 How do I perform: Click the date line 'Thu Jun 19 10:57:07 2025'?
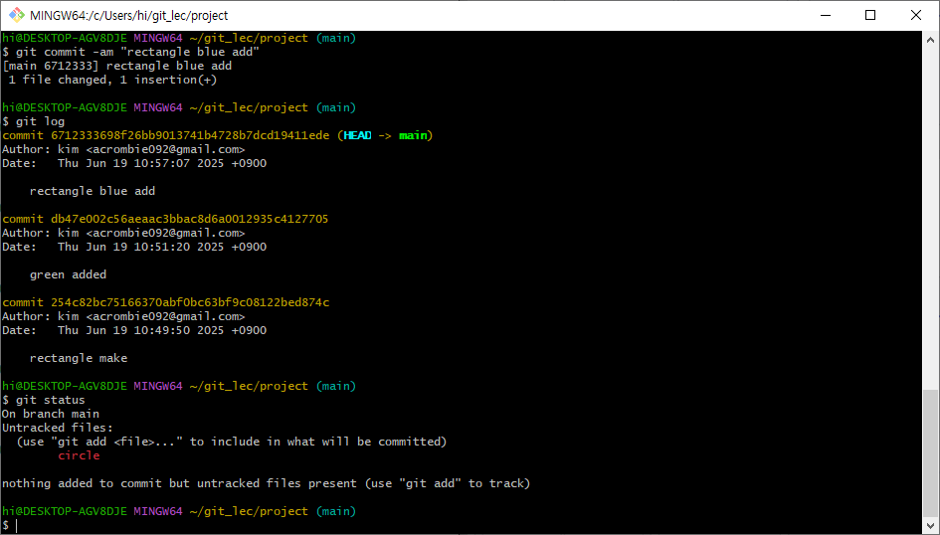[134, 163]
